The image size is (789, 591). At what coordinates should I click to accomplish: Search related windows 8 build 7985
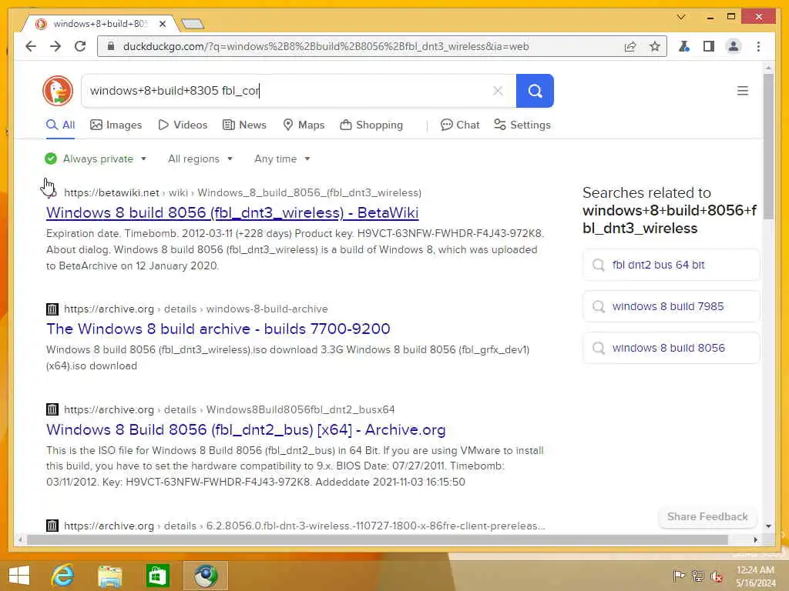tap(671, 306)
